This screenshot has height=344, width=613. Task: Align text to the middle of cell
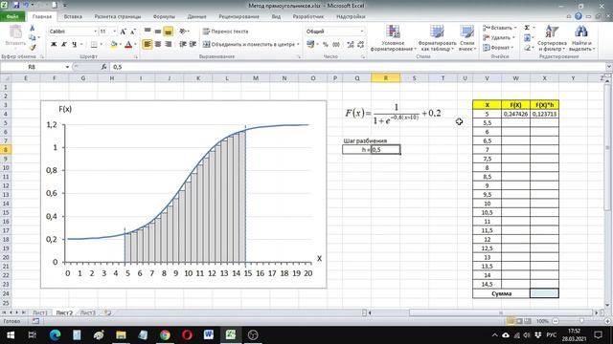pos(157,32)
